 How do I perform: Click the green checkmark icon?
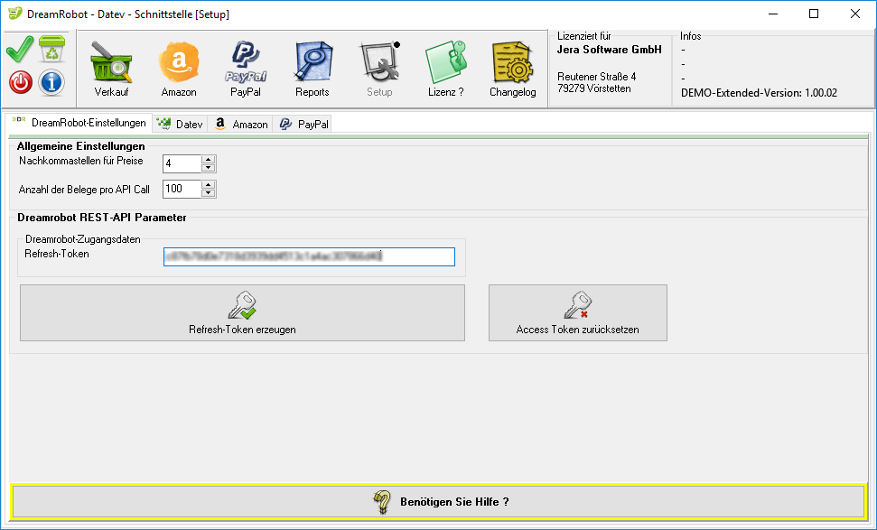pyautogui.click(x=20, y=49)
